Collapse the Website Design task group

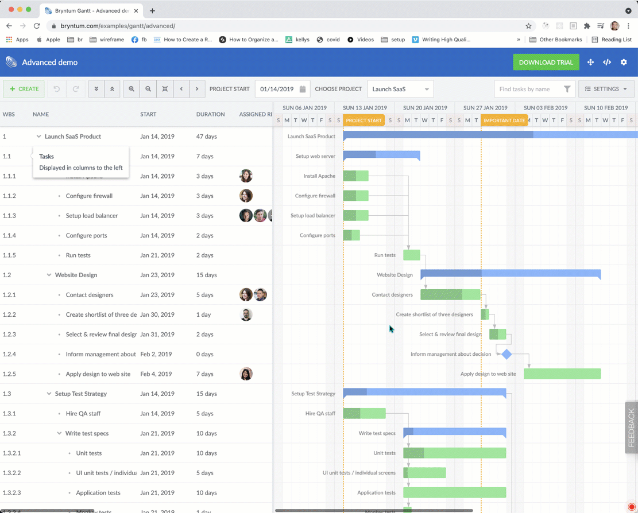point(49,275)
